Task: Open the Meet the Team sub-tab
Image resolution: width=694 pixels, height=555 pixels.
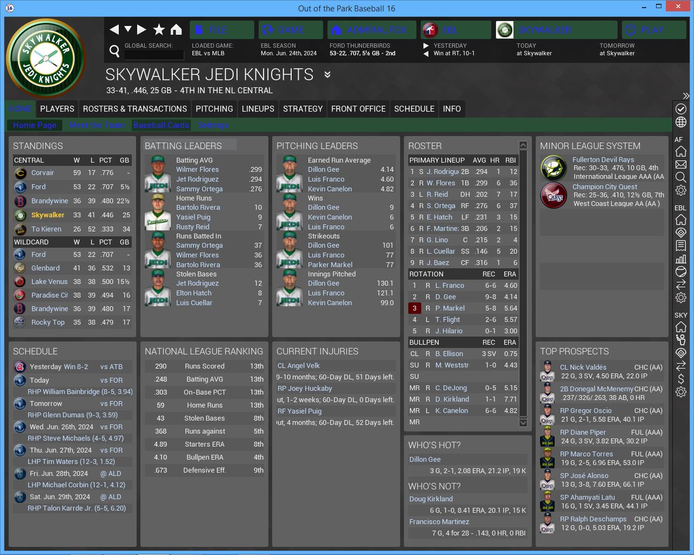Action: click(98, 125)
